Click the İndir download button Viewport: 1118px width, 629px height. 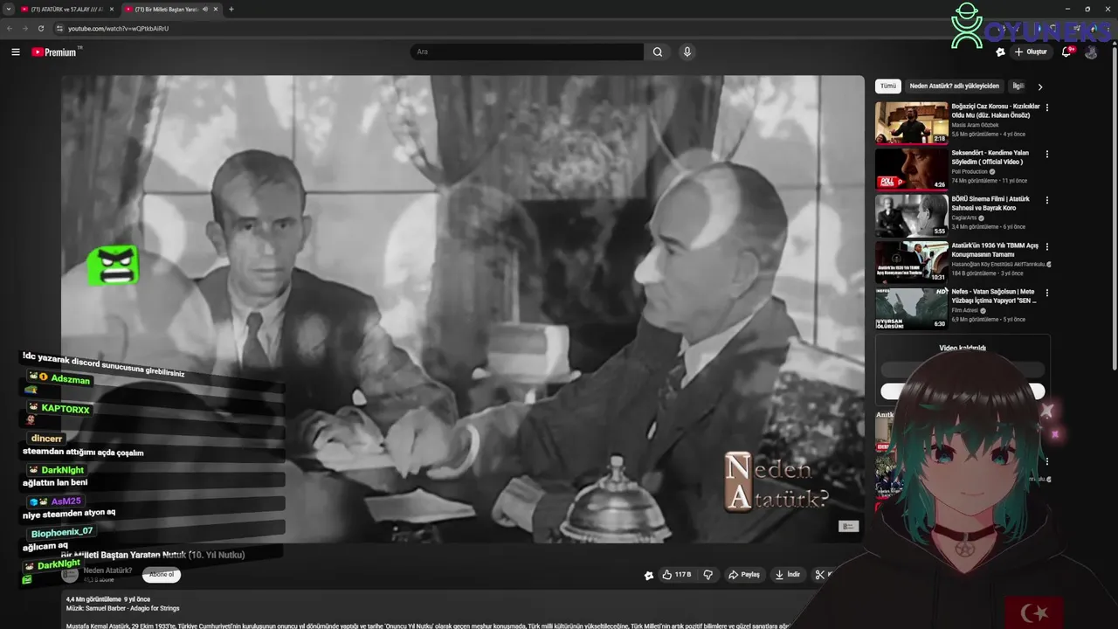coord(788,575)
